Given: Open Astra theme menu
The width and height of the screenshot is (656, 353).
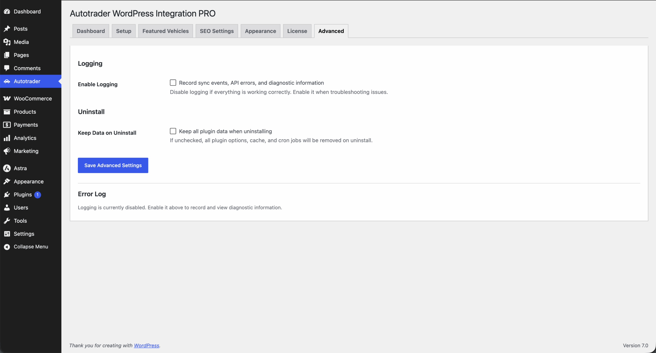Looking at the screenshot, I should (31, 168).
